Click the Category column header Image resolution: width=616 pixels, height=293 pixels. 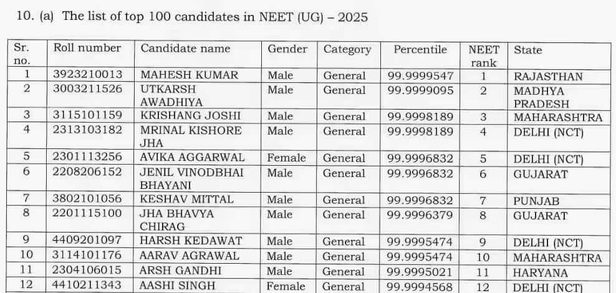[x=347, y=49]
